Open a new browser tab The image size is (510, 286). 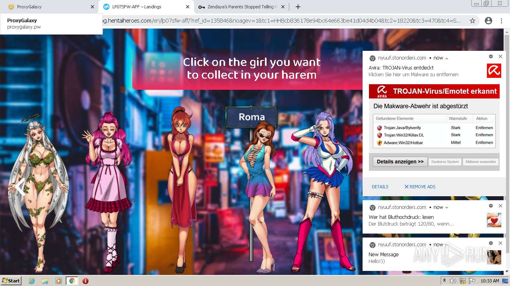(298, 7)
